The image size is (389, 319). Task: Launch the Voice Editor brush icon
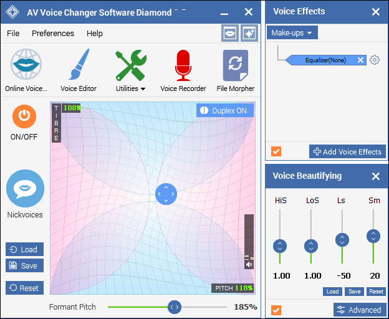tap(79, 64)
